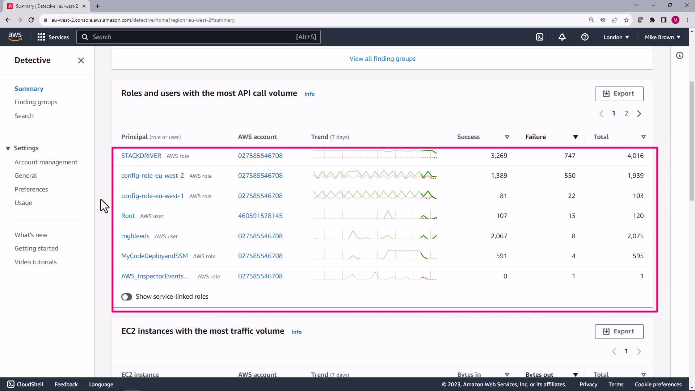Open Account management settings page
Viewport: 695px width, 391px height.
tap(46, 162)
